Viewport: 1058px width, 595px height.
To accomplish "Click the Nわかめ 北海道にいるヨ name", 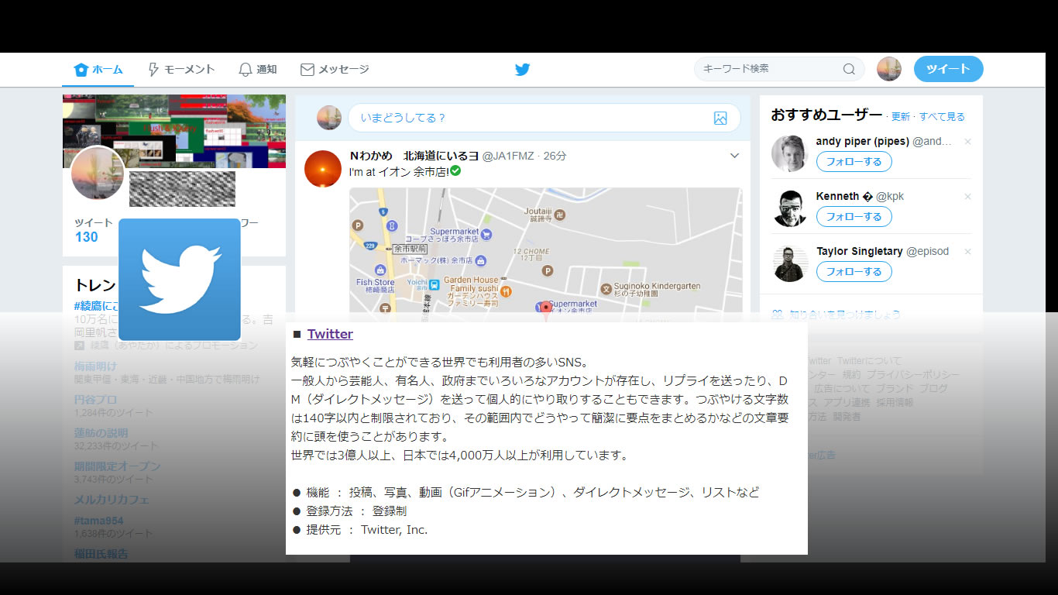I will pyautogui.click(x=414, y=156).
